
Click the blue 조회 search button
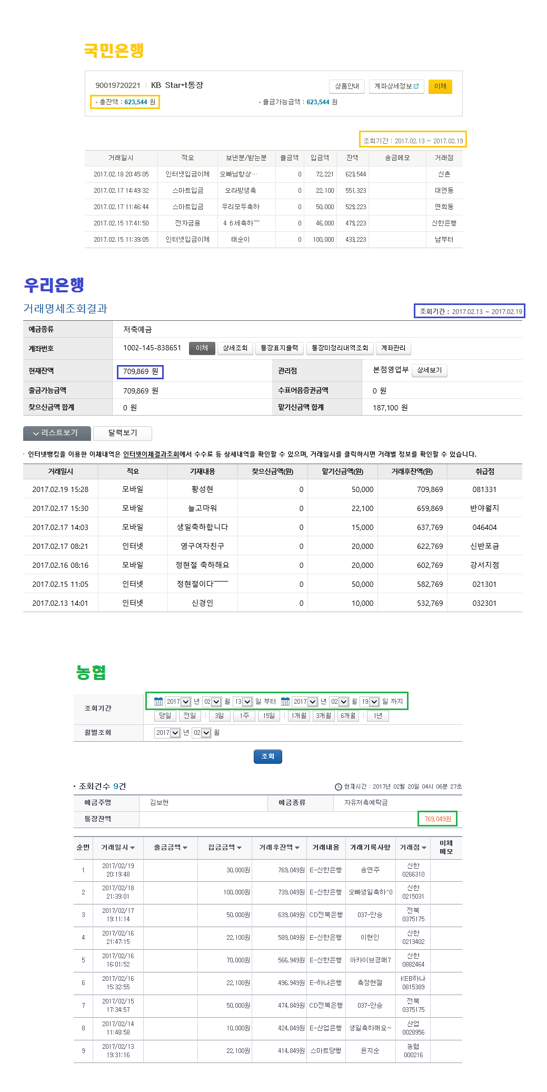click(268, 756)
